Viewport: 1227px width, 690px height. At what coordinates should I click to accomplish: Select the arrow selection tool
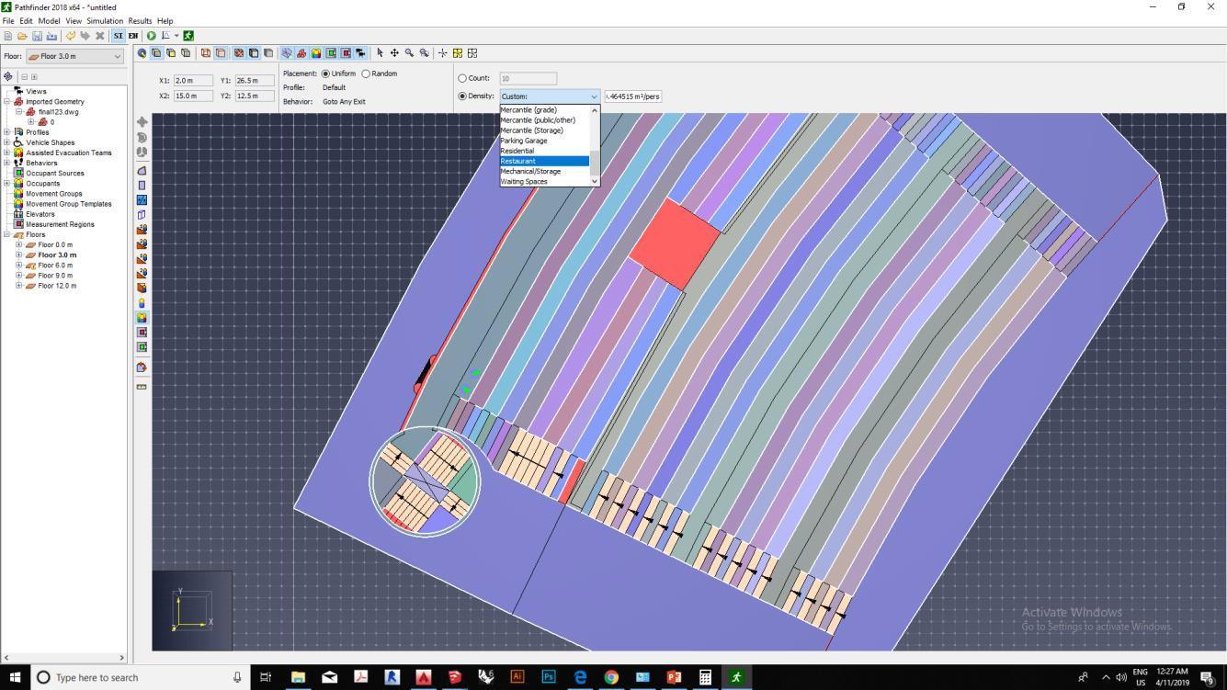(x=380, y=53)
